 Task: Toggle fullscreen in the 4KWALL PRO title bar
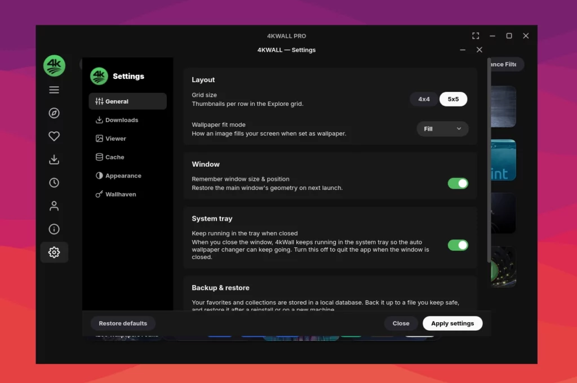tap(476, 35)
